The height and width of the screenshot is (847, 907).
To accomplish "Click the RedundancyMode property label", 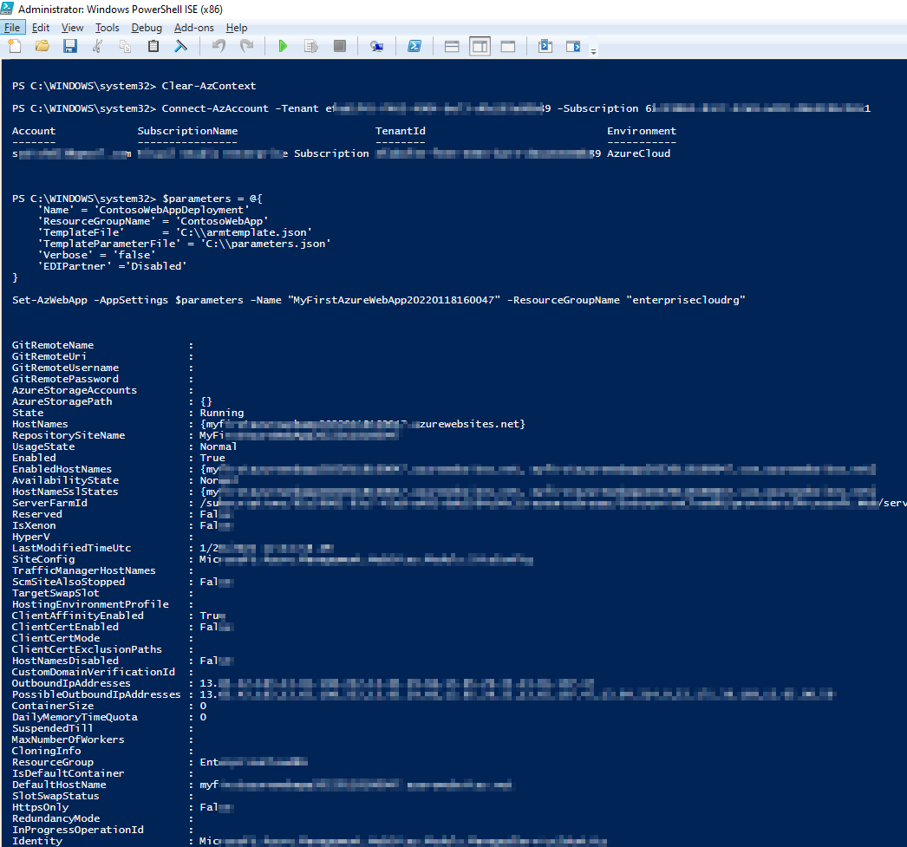I will tap(55, 818).
